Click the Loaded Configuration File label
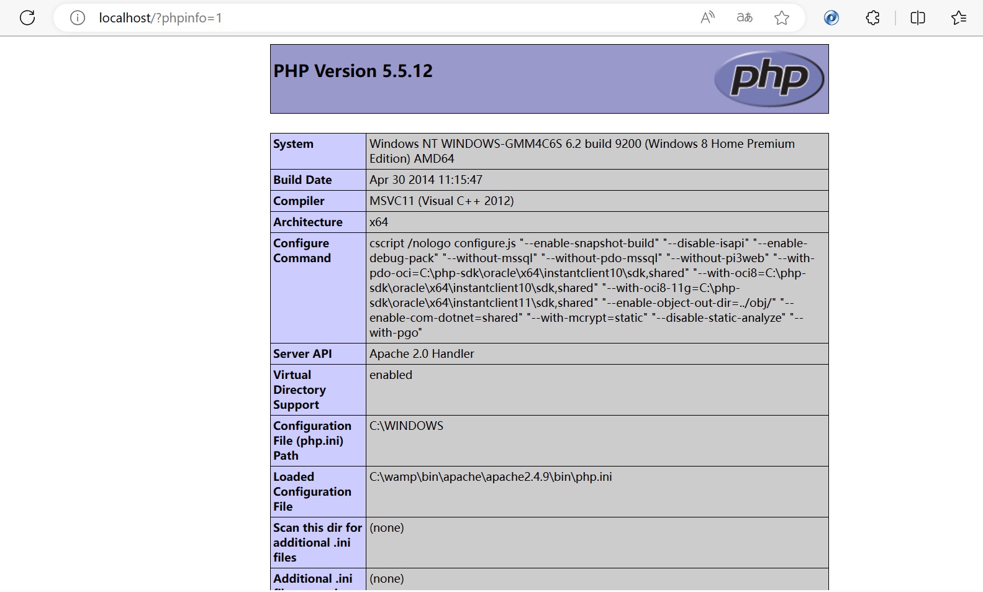 click(x=312, y=491)
